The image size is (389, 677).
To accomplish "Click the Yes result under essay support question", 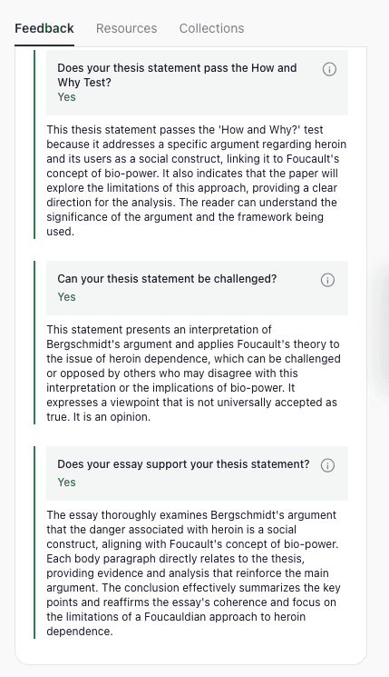I will pos(66,482).
